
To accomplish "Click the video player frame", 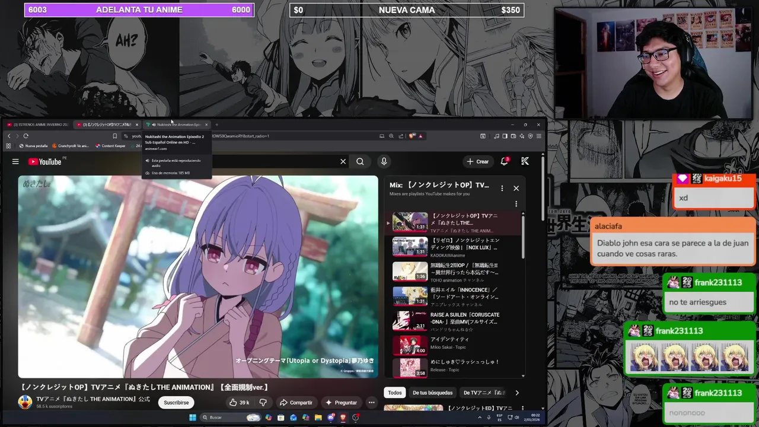I will click(x=198, y=276).
